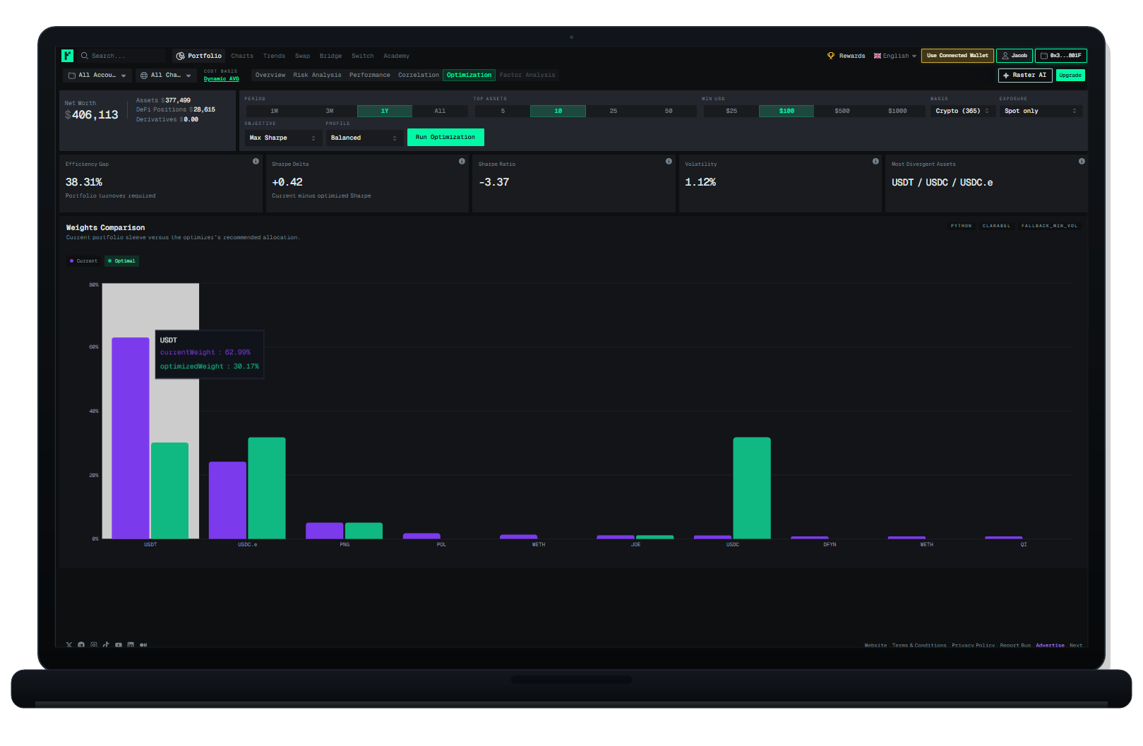Click the search magnifier icon

[85, 56]
